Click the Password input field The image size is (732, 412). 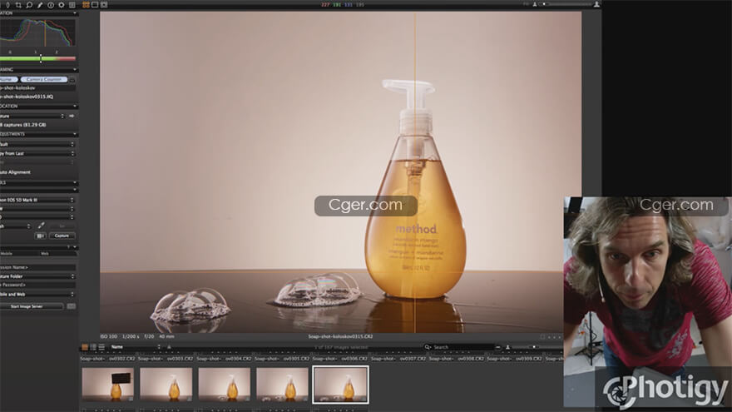point(37,285)
